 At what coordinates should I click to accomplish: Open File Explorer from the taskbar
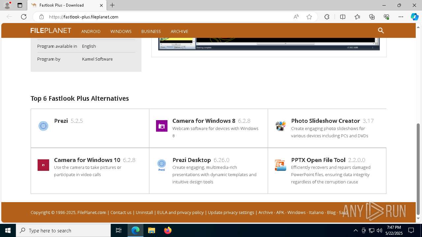151,230
